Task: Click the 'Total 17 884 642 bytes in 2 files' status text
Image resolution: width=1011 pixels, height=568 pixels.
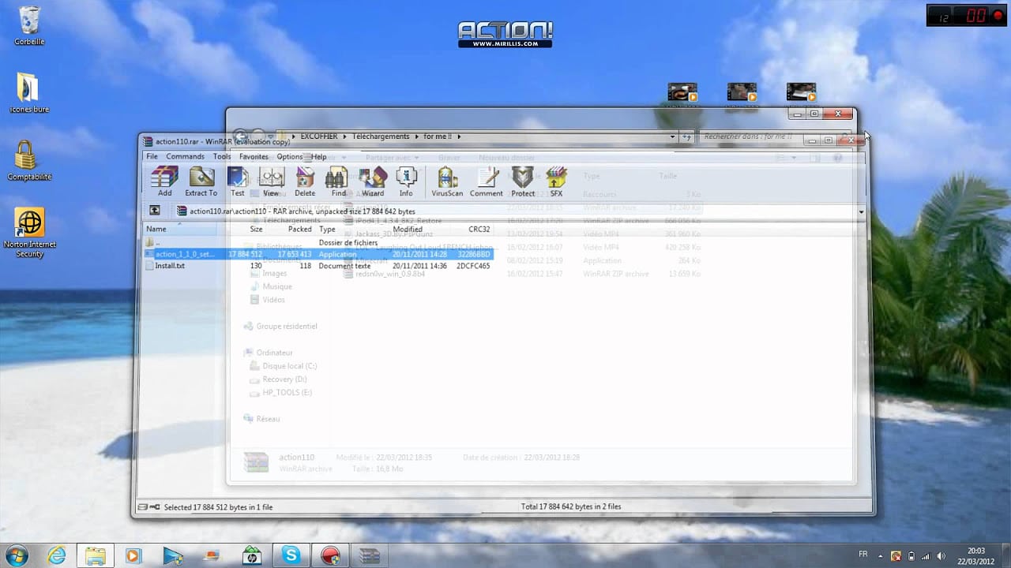Action: [x=571, y=506]
